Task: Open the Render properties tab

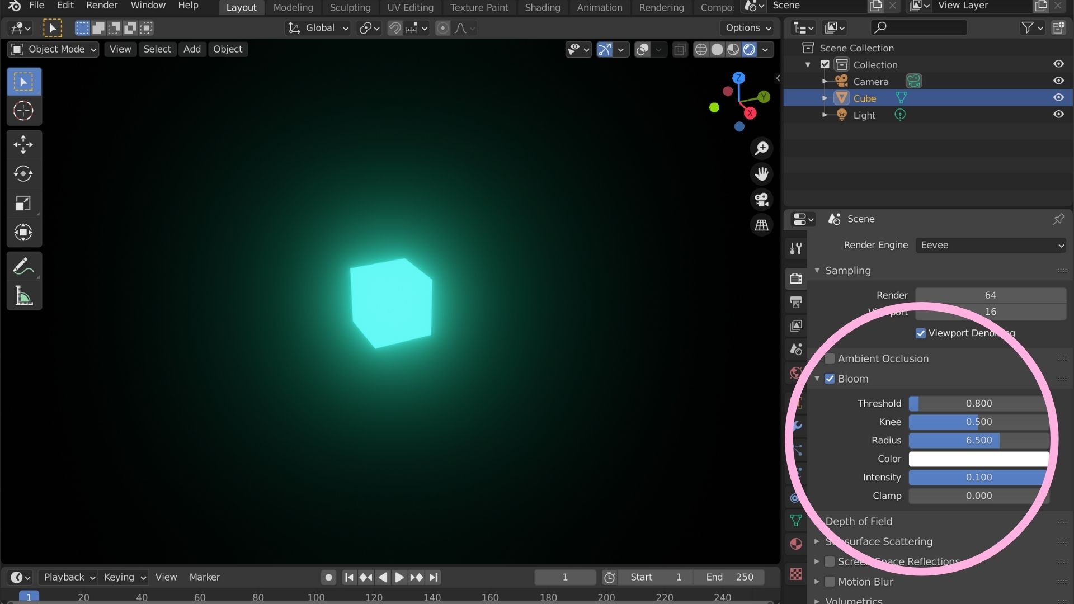Action: point(795,278)
